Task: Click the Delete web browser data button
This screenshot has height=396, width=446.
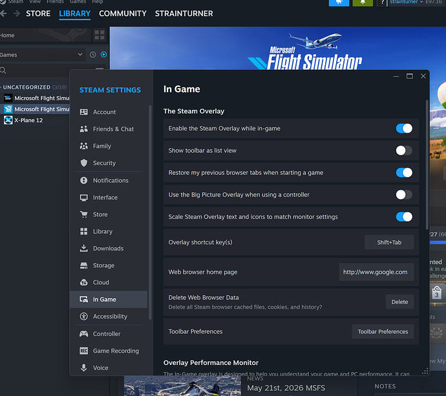Action: pos(399,302)
